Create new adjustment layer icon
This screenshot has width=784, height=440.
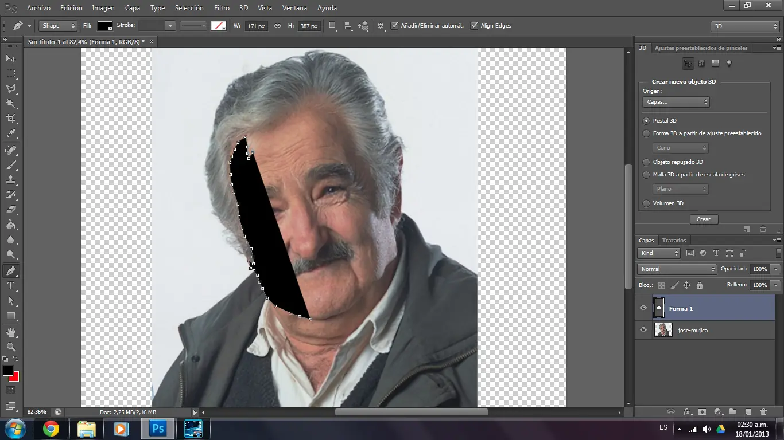[717, 412]
